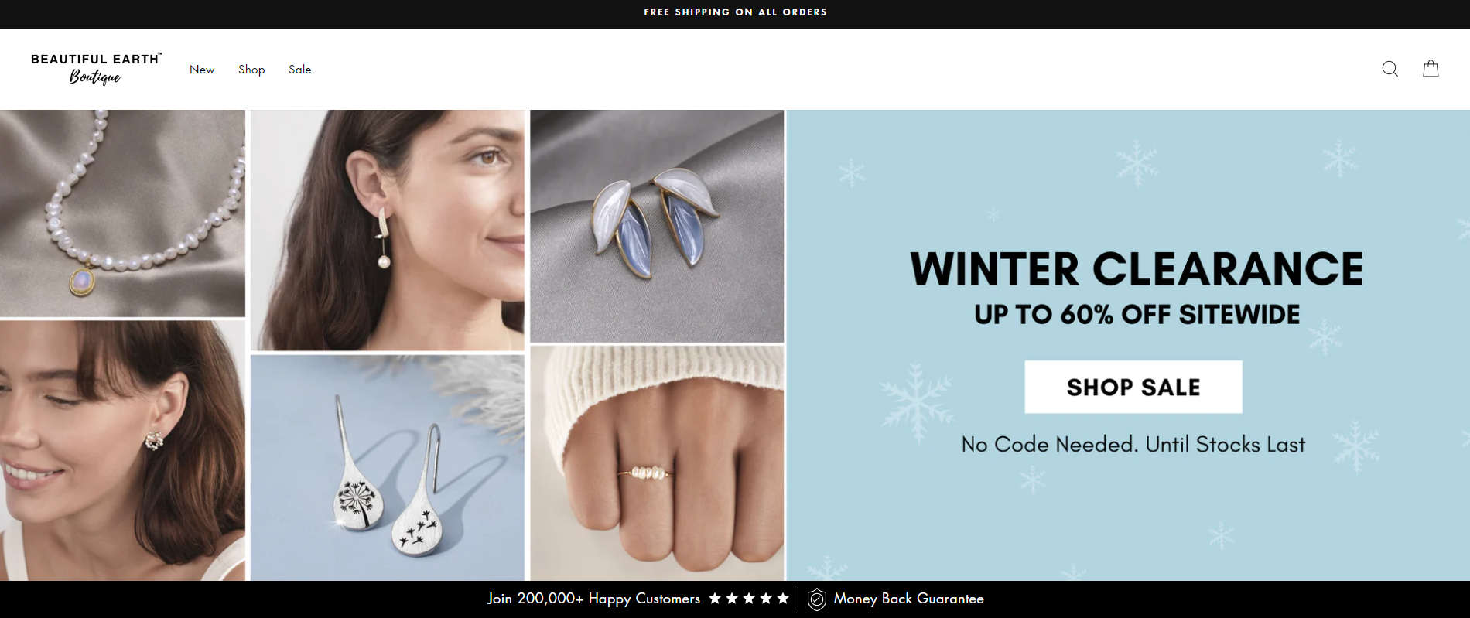Select the pearl ring on hand photo
Viewport: 1470px width, 618px height.
pos(657,463)
